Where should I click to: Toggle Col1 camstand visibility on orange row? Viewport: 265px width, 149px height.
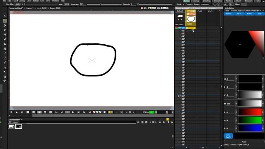point(194,14)
